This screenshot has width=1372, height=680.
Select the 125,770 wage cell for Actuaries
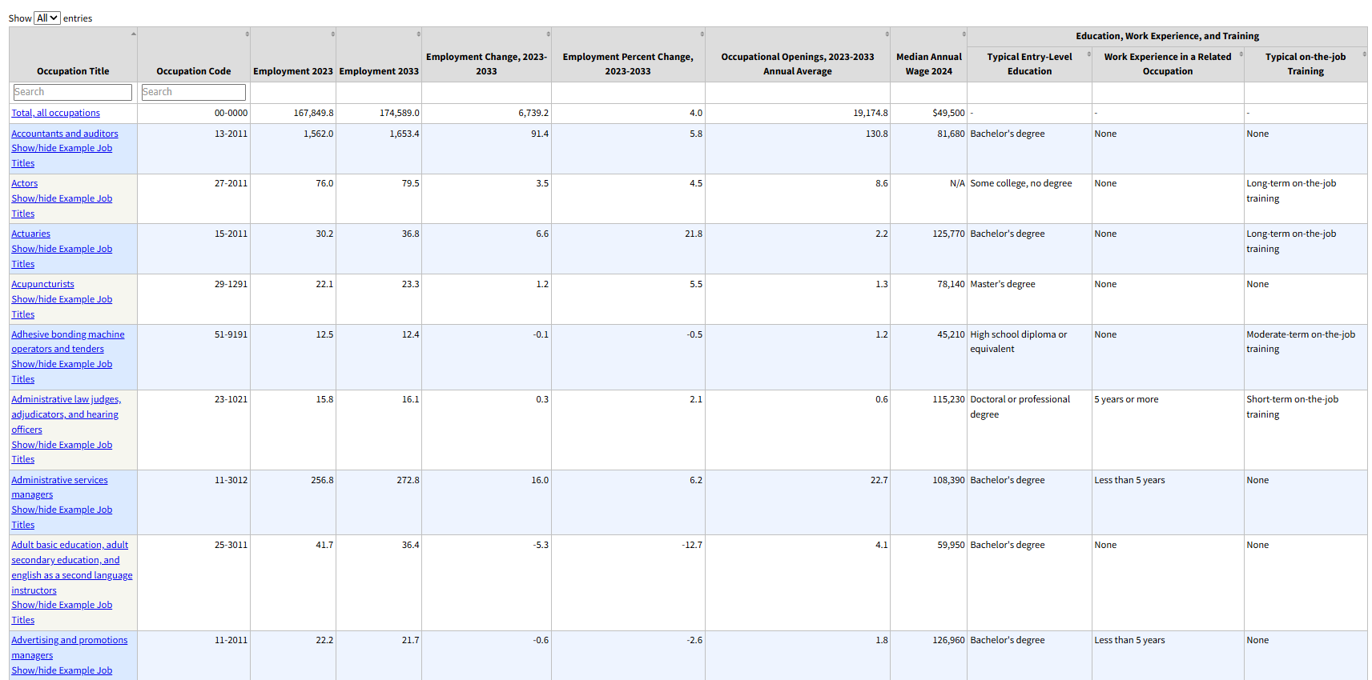tap(929, 249)
